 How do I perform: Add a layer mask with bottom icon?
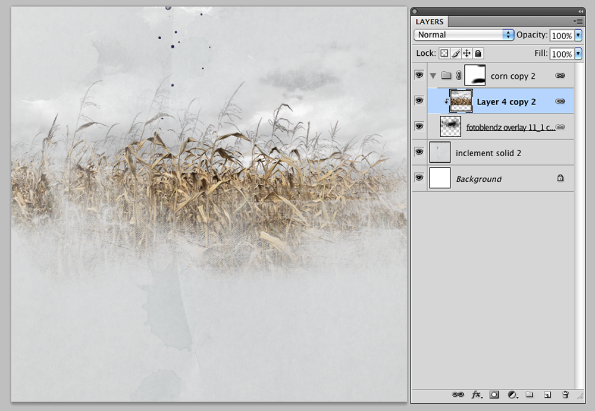[494, 394]
